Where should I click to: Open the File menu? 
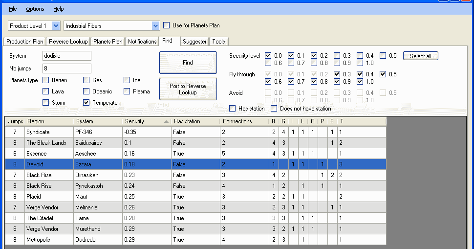pyautogui.click(x=13, y=9)
